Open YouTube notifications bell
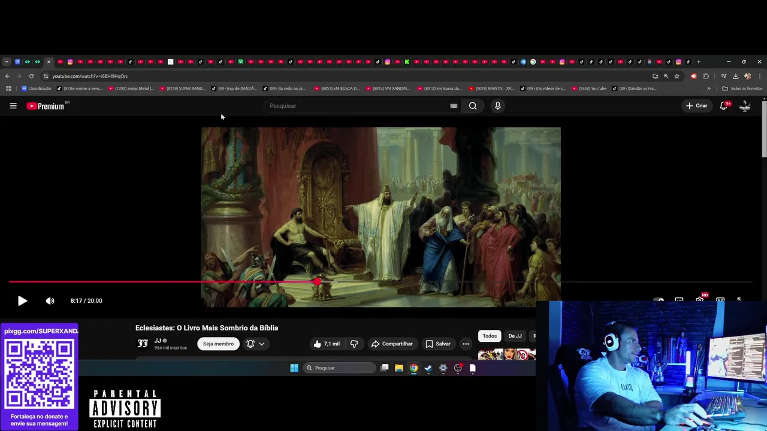Image resolution: width=767 pixels, height=431 pixels. click(724, 106)
